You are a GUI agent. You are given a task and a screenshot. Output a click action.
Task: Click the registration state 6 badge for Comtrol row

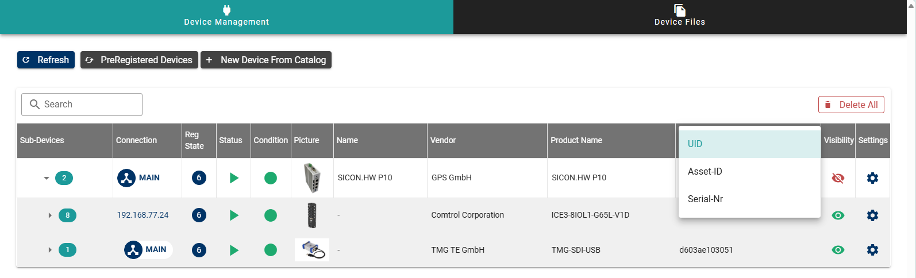tap(199, 215)
